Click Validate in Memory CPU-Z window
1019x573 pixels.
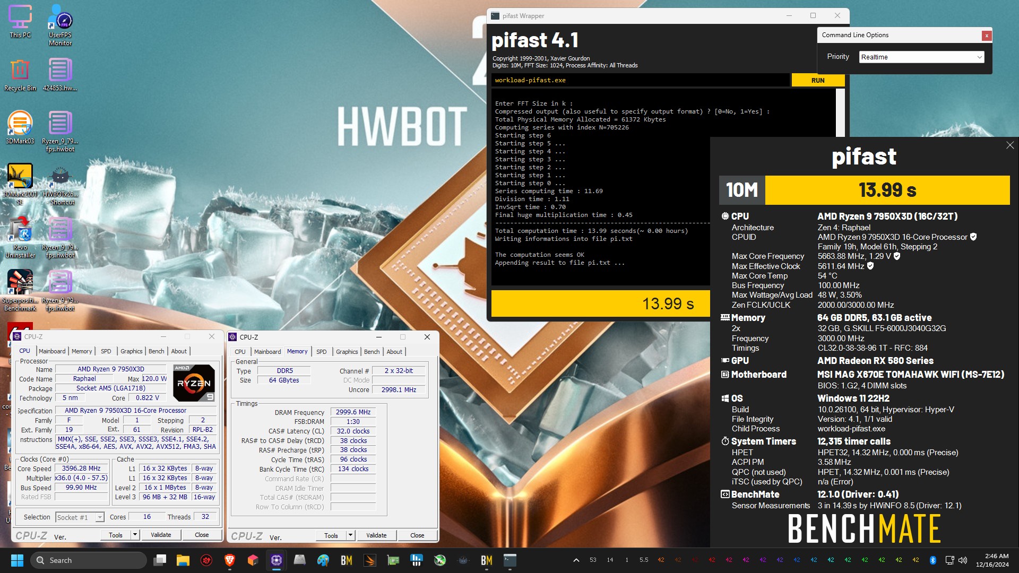click(376, 535)
